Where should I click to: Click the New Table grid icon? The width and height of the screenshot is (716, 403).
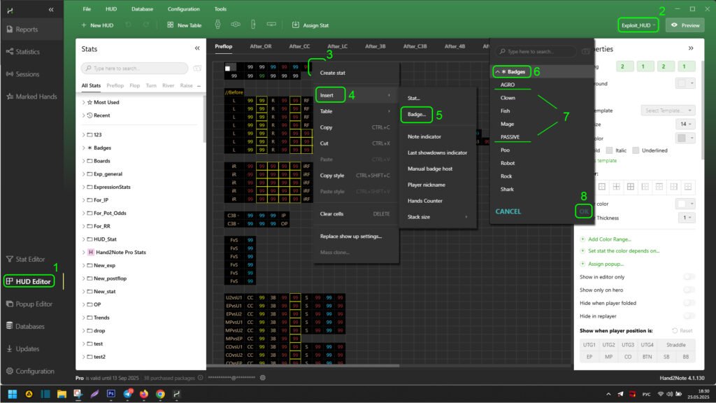pos(171,25)
